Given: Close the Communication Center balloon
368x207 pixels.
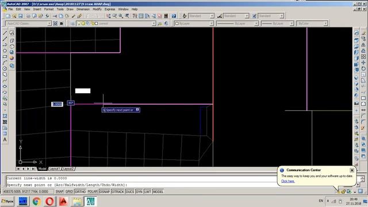Looking at the screenshot, I should tap(352, 170).
